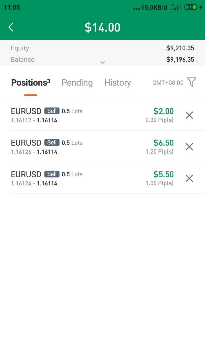Tap the 4G signal strength icon
The width and height of the screenshot is (205, 364).
175,7
